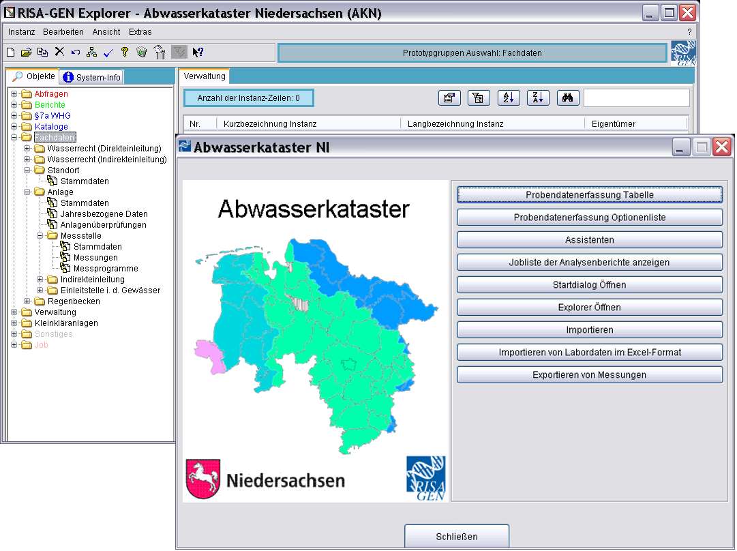Viewport: 737px width, 551px height.
Task: Collapse the Messstelle tree node
Action: click(40, 236)
